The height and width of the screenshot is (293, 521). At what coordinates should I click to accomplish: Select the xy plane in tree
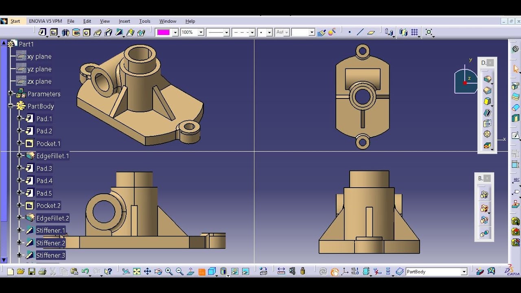(x=39, y=57)
